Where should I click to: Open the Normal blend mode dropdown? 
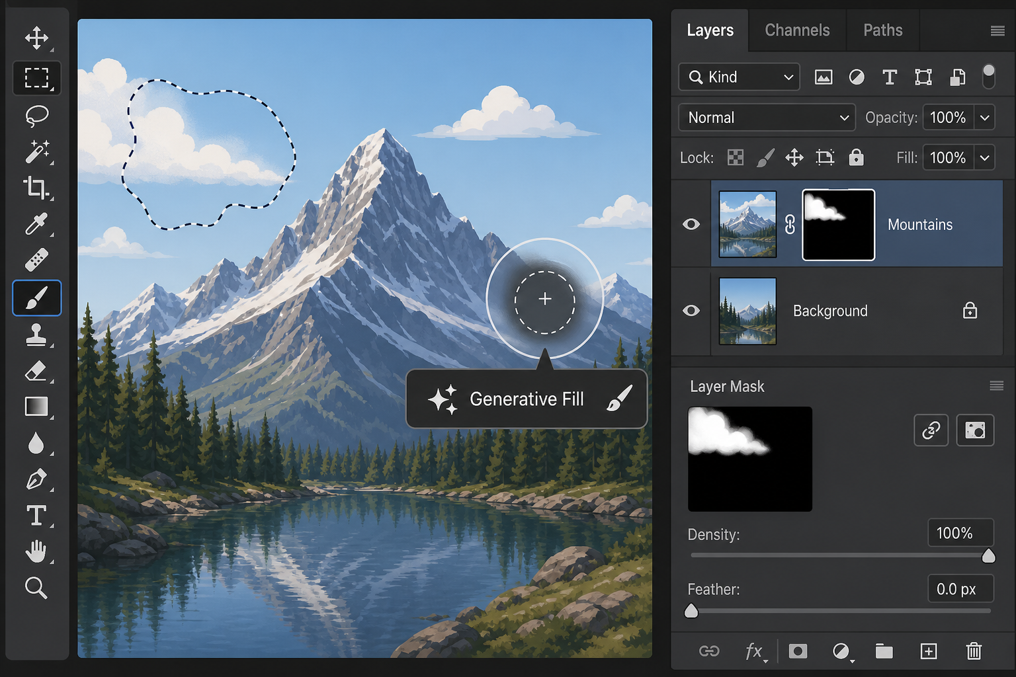[x=767, y=118]
